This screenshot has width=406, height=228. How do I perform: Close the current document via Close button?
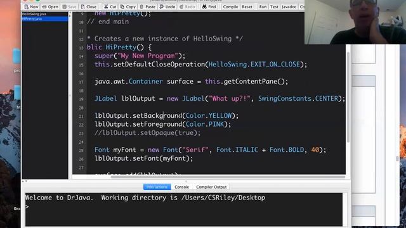[x=89, y=7]
